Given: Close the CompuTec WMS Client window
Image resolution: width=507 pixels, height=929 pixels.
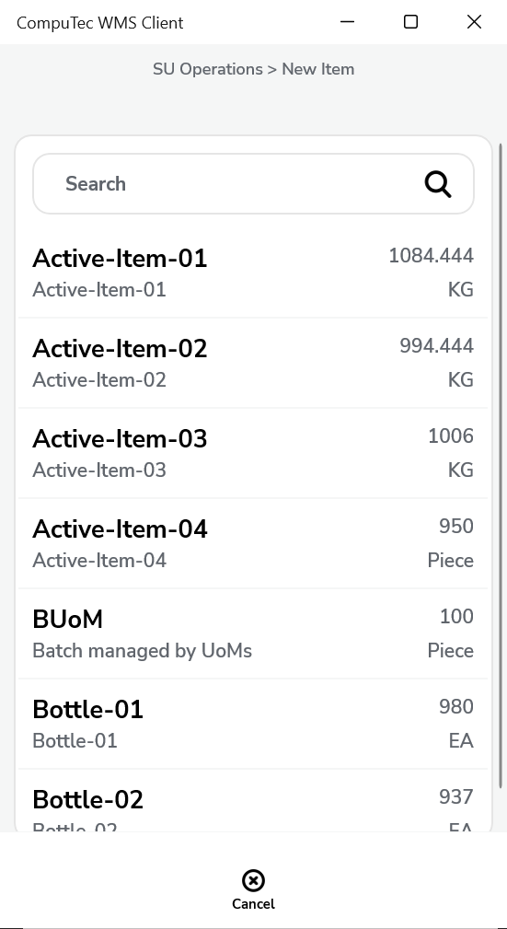Looking at the screenshot, I should click(x=474, y=22).
